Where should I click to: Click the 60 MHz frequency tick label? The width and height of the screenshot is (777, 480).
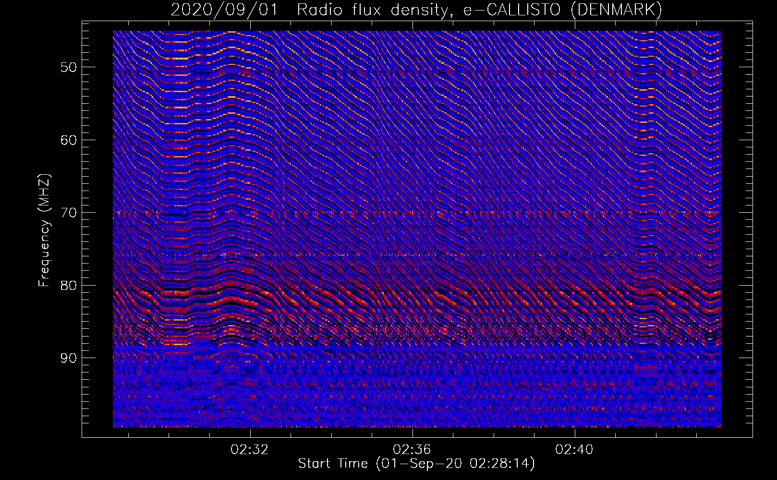pyautogui.click(x=69, y=140)
